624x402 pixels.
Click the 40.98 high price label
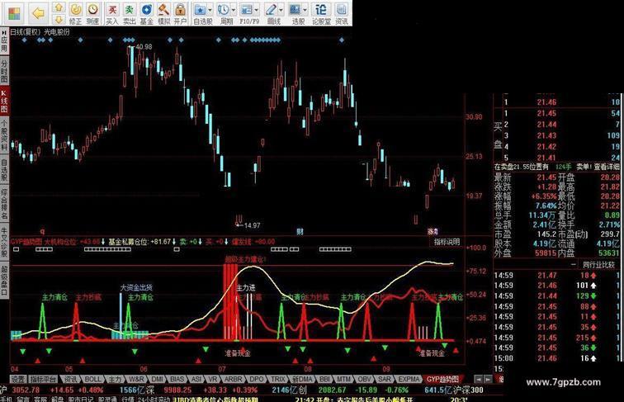point(144,47)
